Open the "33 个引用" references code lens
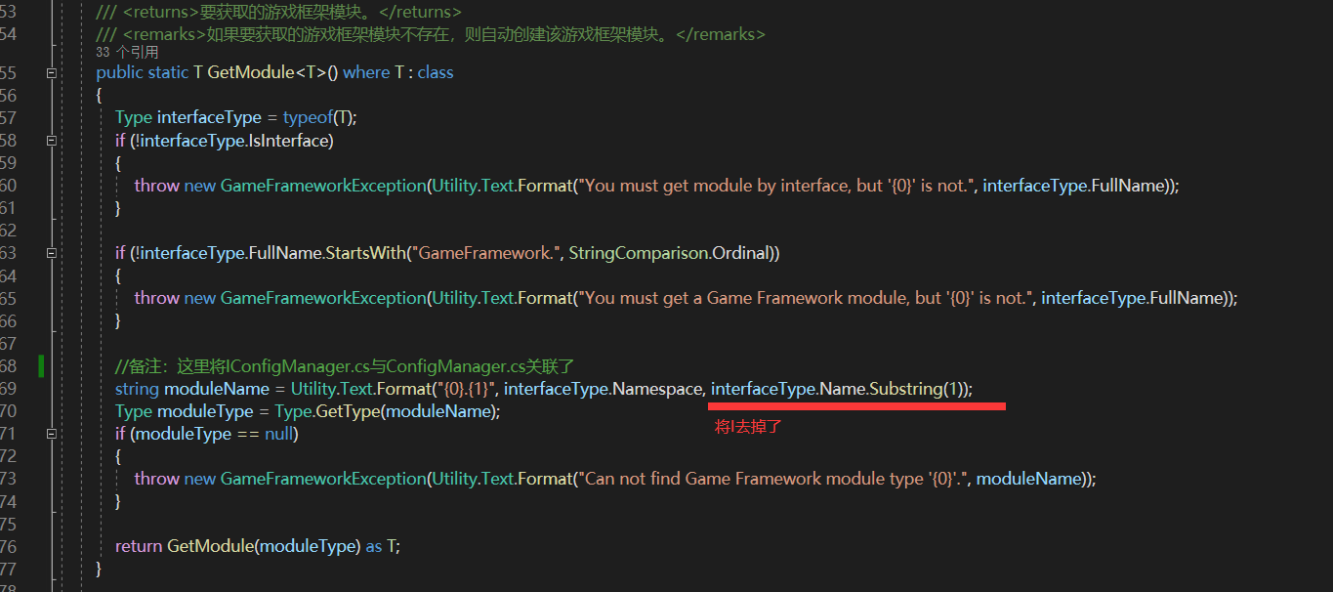 (127, 53)
